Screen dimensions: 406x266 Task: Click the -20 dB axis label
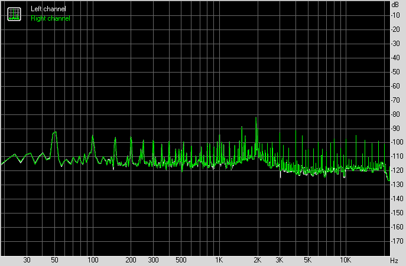tap(395, 29)
